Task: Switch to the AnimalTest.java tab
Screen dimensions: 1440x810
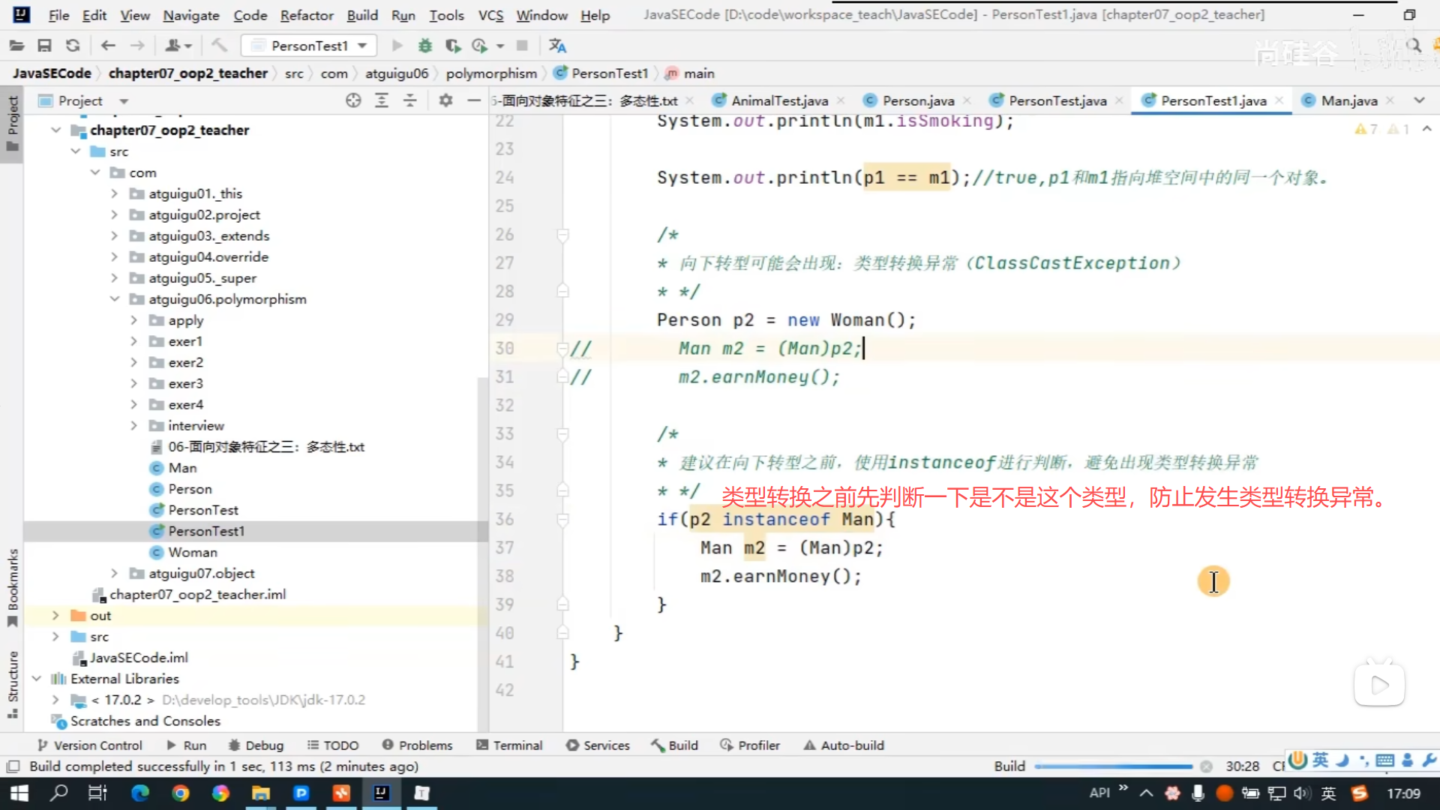Action: coord(779,100)
